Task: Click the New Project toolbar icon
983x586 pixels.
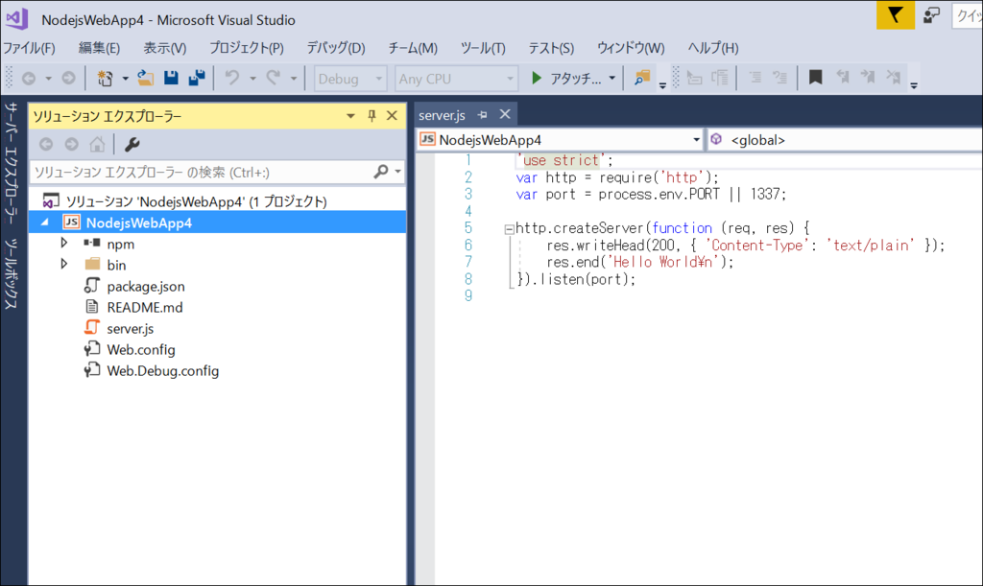Action: [x=105, y=79]
